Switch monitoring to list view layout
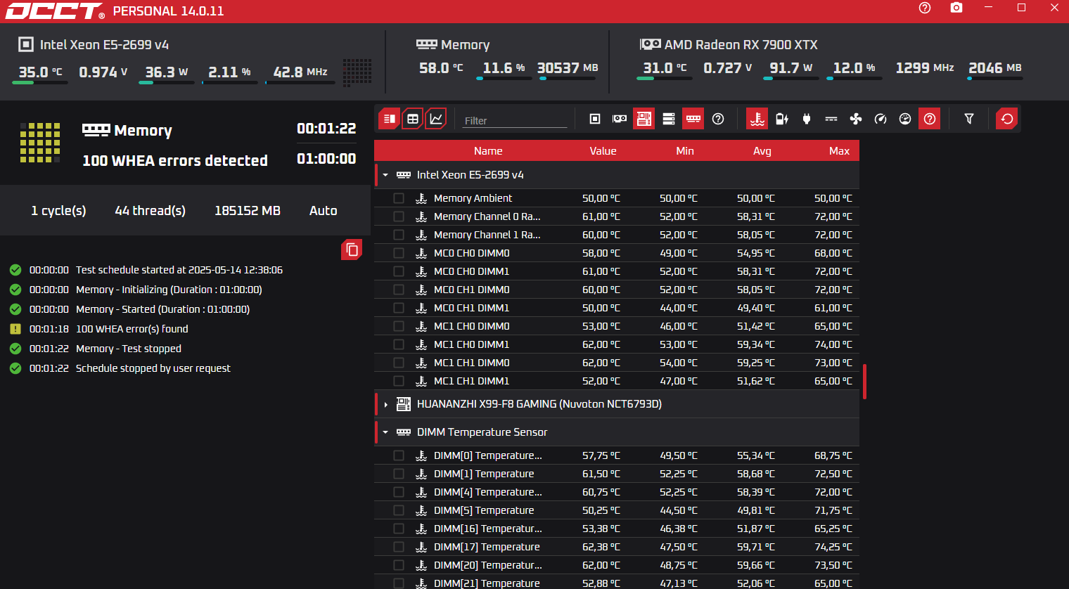1069x589 pixels. click(389, 119)
